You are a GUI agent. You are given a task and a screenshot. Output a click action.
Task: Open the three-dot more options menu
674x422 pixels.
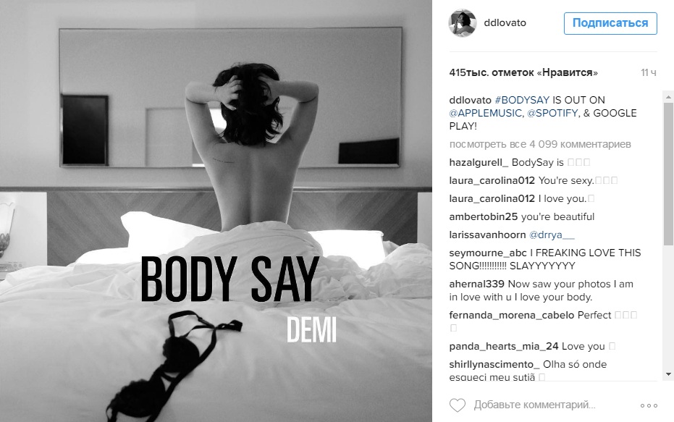[x=649, y=405]
